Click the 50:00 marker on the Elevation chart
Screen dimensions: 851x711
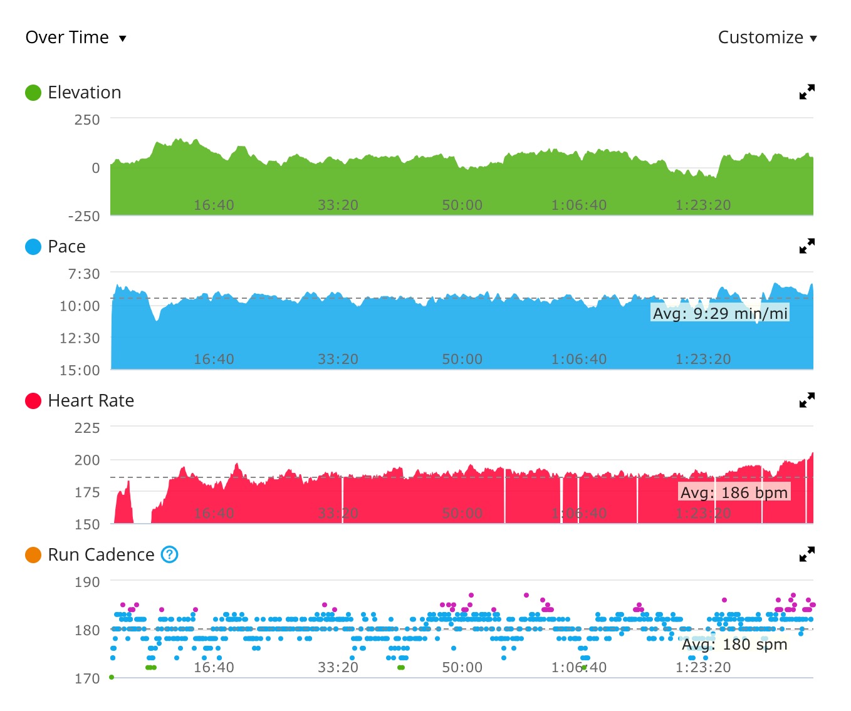[462, 205]
